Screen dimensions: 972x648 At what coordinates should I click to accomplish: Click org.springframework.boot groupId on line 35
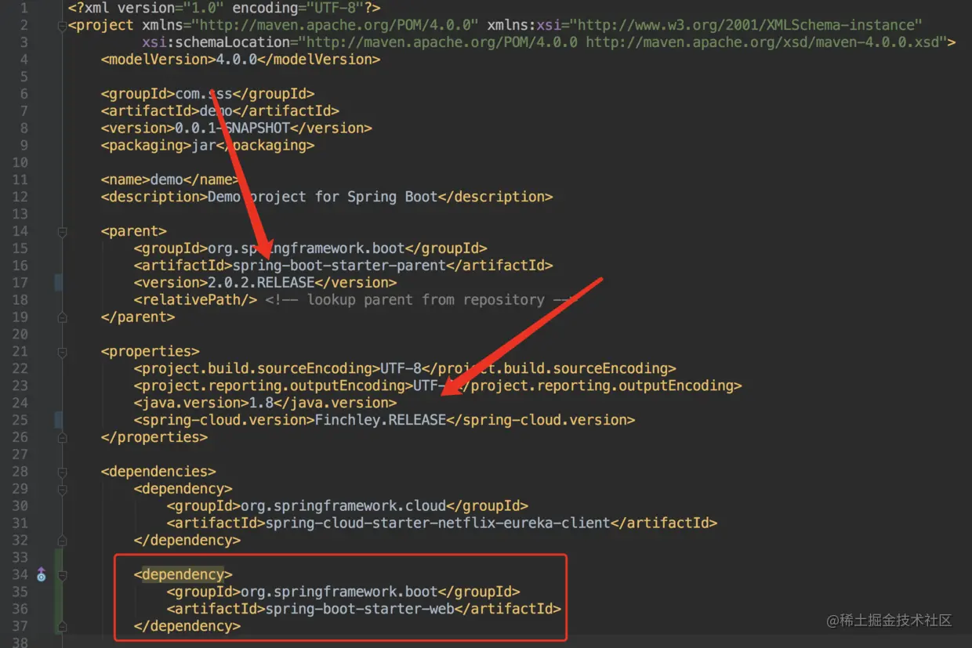pos(339,592)
